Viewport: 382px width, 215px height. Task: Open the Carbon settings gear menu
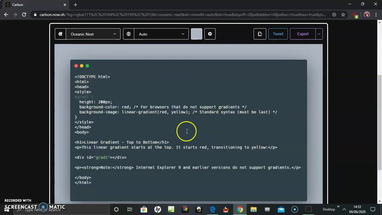pyautogui.click(x=210, y=34)
